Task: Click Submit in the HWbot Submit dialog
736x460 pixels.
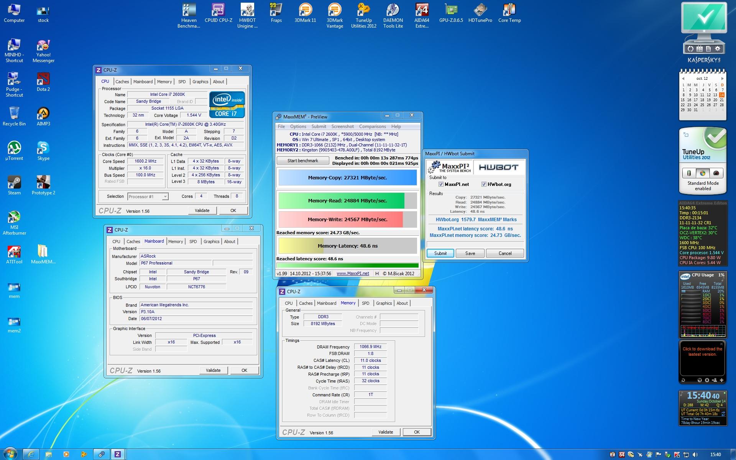Action: point(440,253)
